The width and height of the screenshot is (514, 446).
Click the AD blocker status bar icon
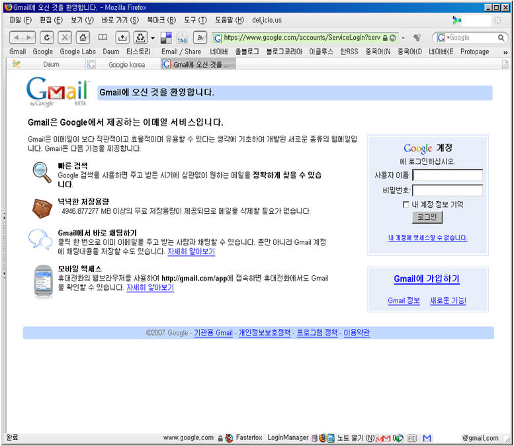click(411, 438)
